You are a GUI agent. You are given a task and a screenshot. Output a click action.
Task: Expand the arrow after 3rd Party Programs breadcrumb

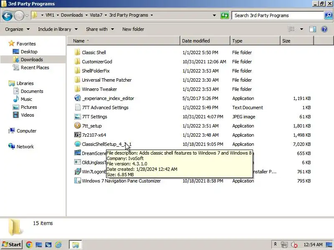click(x=152, y=15)
